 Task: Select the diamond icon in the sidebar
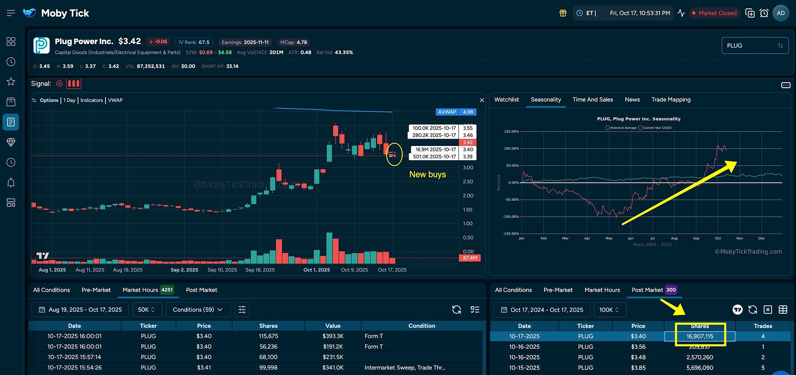pos(11,142)
